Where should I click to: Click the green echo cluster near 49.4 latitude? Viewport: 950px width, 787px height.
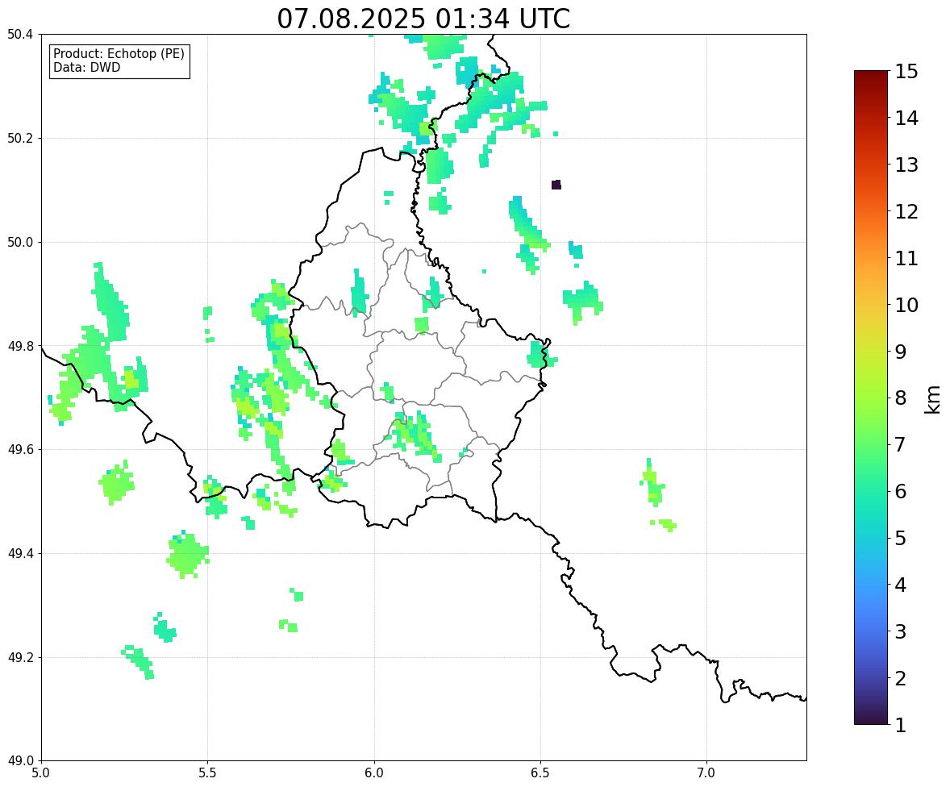tap(187, 555)
